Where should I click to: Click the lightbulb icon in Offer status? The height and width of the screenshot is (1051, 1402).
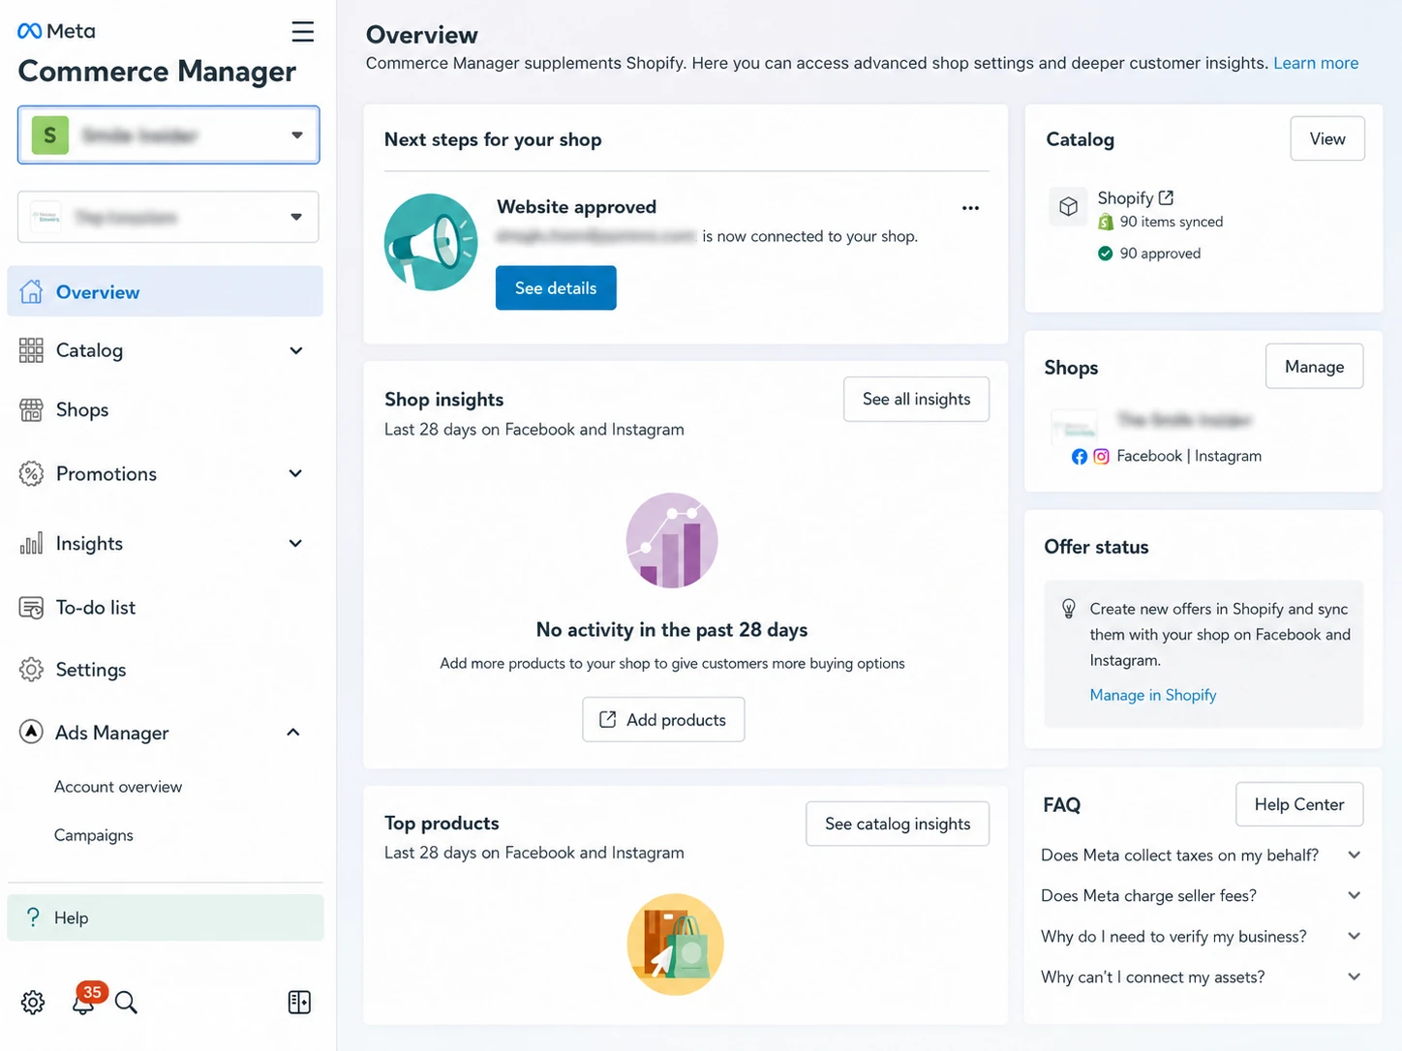1069,609
